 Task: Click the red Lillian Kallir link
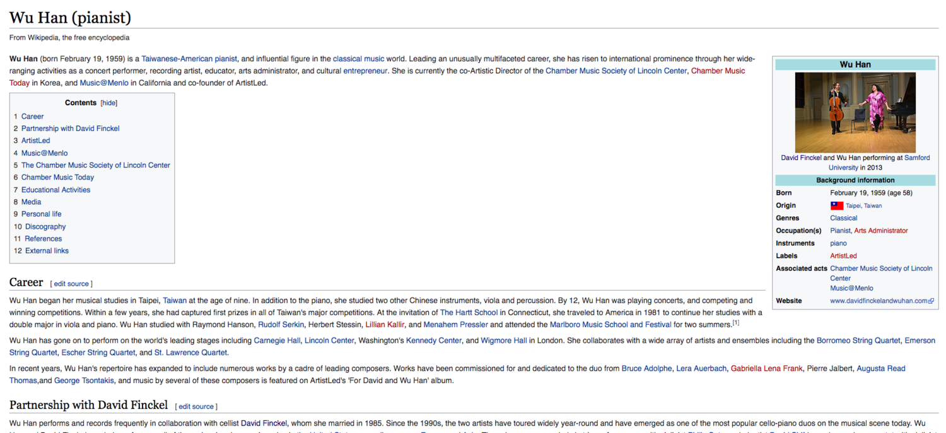coord(385,325)
